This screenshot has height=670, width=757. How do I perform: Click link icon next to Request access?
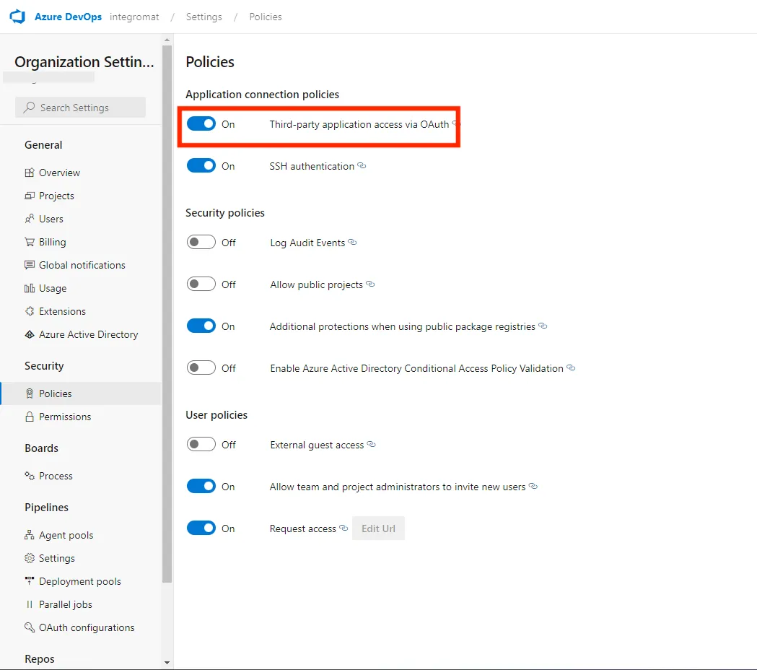pyautogui.click(x=344, y=528)
